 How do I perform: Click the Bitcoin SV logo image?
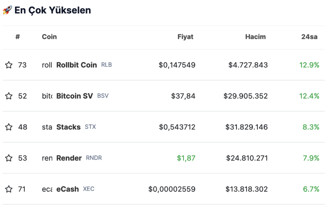pyautogui.click(x=47, y=96)
